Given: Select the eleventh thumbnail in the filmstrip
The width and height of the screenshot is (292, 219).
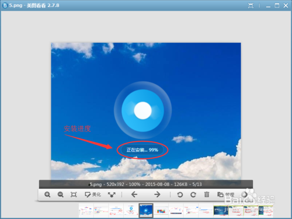Looking at the screenshot, I should [x=236, y=211].
